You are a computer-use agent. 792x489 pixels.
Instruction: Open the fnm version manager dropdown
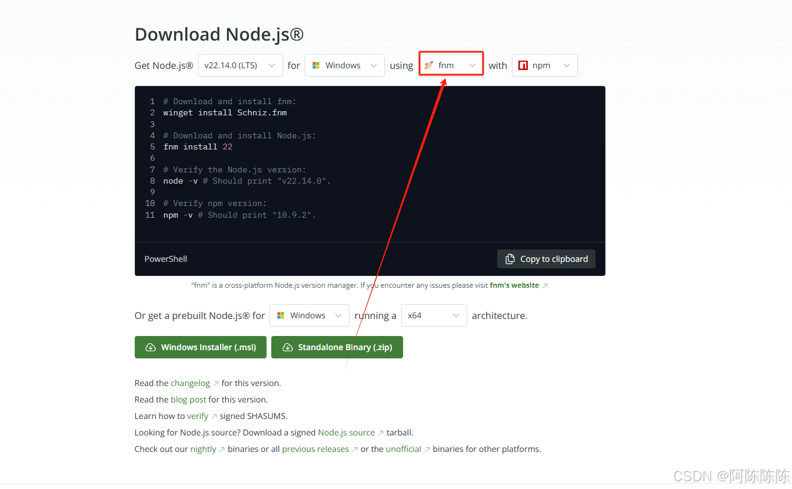[x=451, y=65]
